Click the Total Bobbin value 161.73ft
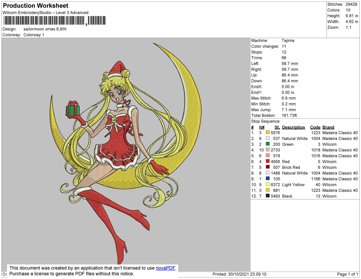This screenshot has height=279, width=361. tap(289, 115)
